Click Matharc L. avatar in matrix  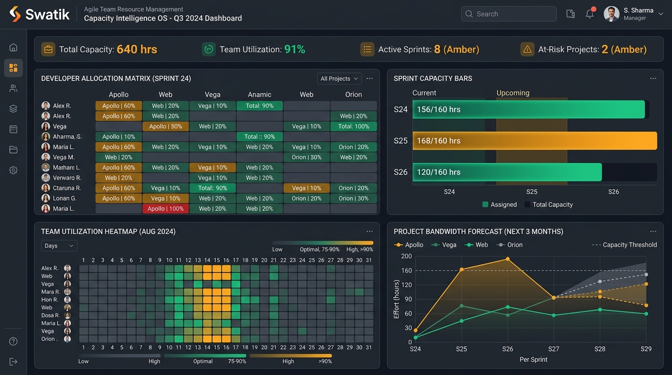[x=46, y=167]
